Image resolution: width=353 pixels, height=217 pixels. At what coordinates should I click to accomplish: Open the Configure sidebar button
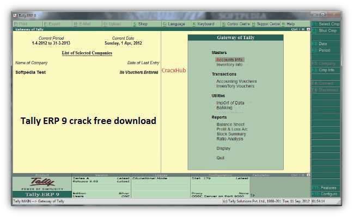pyautogui.click(x=326, y=194)
